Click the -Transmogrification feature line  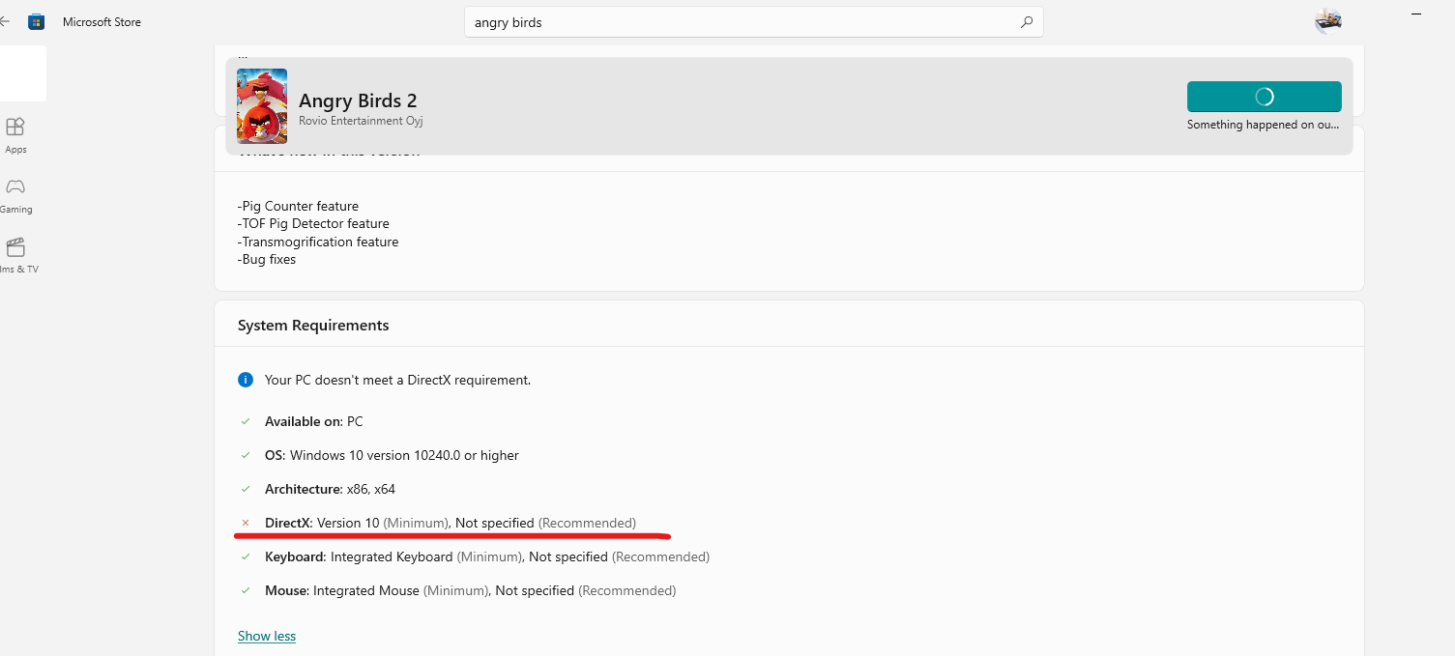[318, 242]
